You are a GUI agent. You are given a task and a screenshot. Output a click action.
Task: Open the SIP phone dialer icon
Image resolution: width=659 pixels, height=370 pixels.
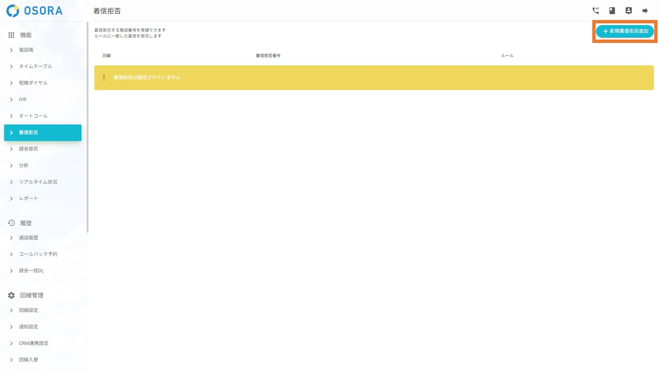click(x=596, y=11)
